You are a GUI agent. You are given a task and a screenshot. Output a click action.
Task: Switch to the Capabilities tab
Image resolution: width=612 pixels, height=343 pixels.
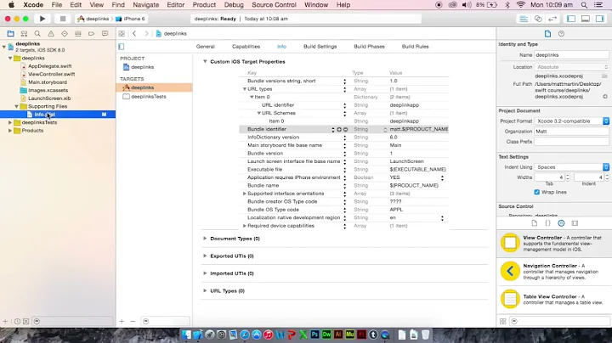pos(246,47)
